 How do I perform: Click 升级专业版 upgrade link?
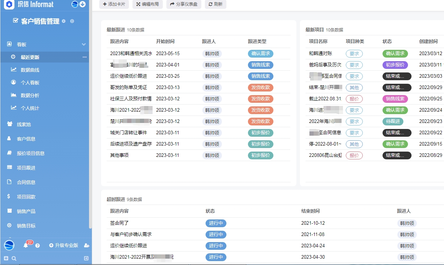coord(64,245)
